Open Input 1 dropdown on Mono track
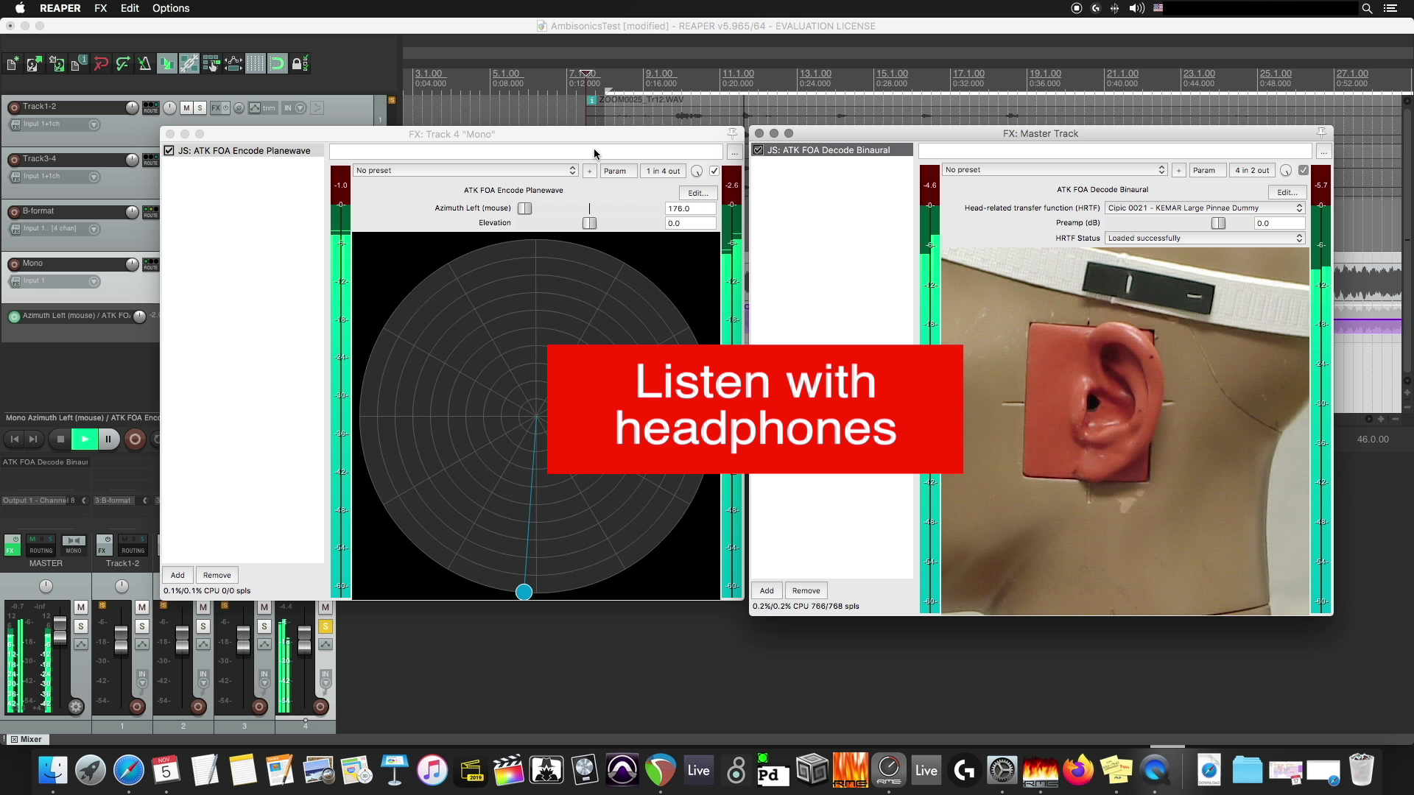Viewport: 1414px width, 795px height. [x=94, y=282]
